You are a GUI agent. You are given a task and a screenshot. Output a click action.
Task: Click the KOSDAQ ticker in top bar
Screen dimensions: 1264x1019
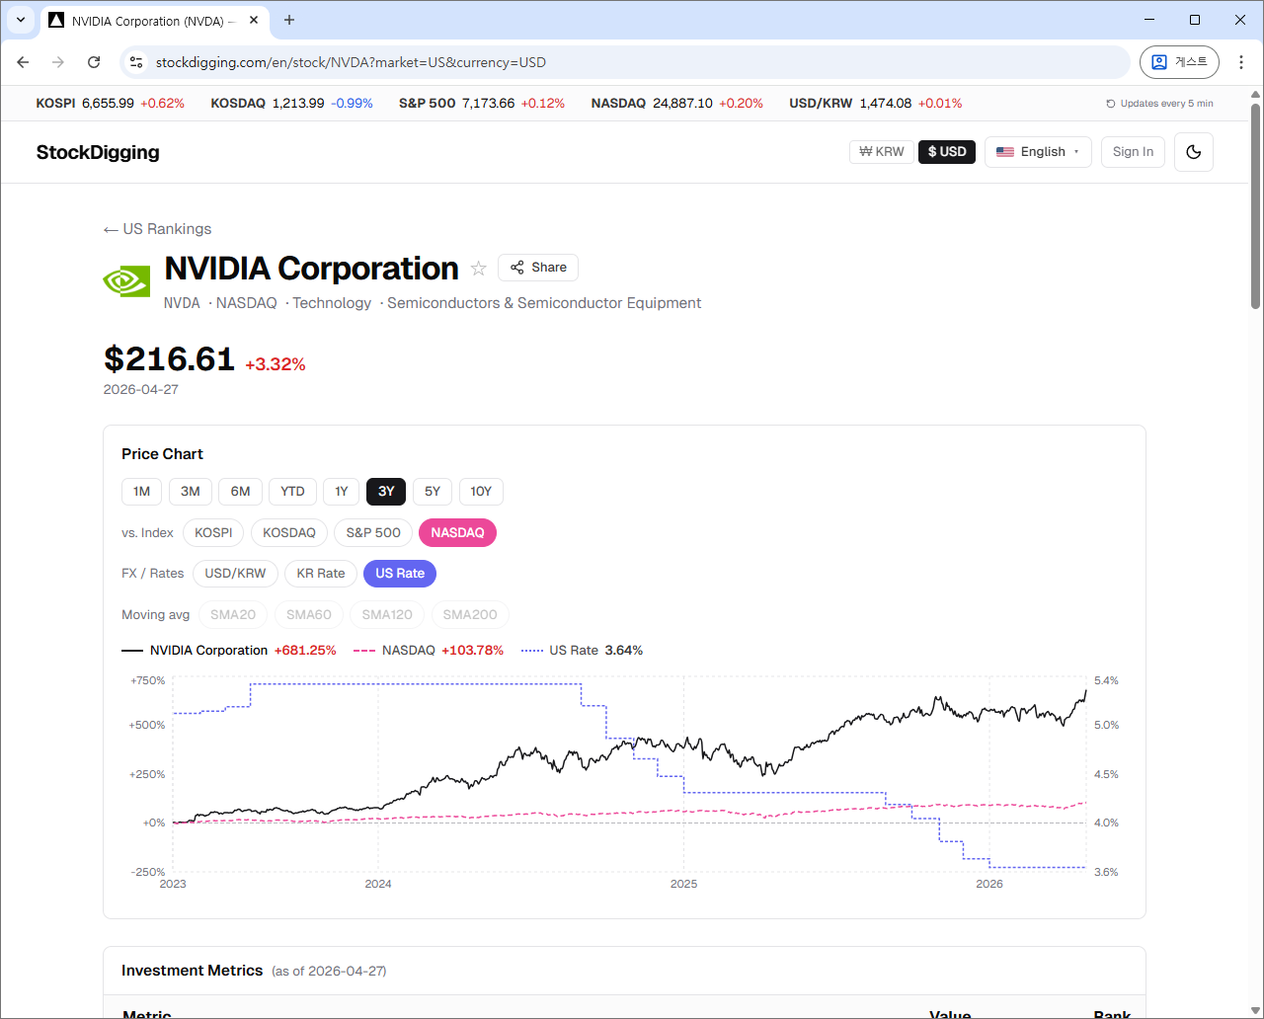pos(292,103)
